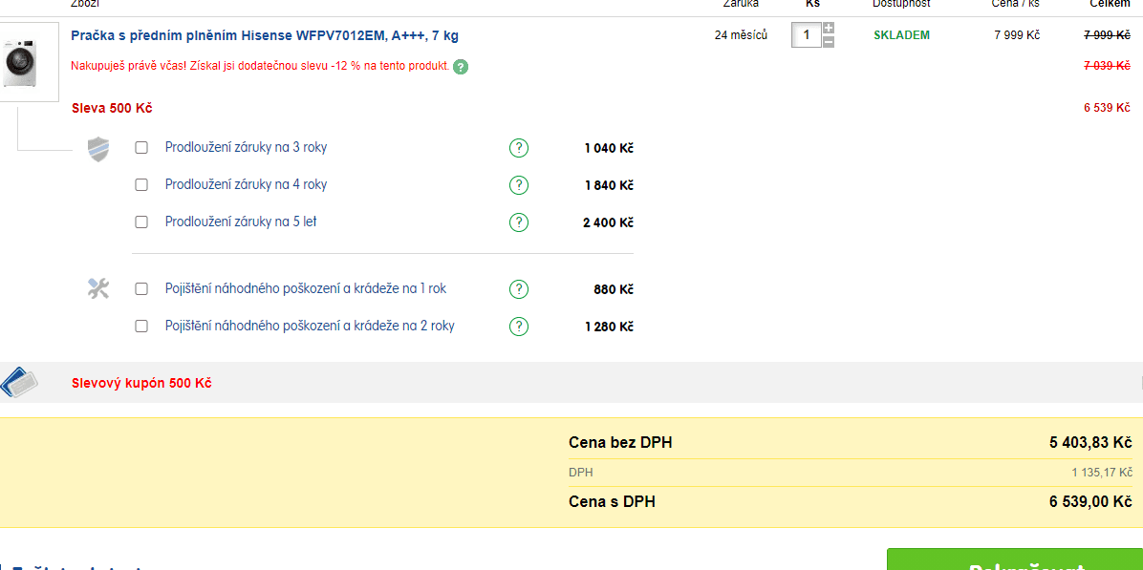Click the insurance tools icon
This screenshot has height=570, width=1143.
pos(98,289)
